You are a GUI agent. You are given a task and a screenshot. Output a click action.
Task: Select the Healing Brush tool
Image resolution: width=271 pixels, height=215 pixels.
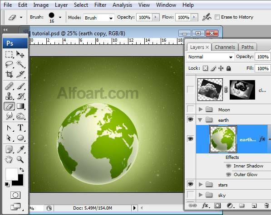point(9,86)
